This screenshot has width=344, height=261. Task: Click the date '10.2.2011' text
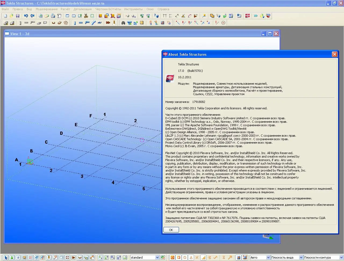(185, 77)
